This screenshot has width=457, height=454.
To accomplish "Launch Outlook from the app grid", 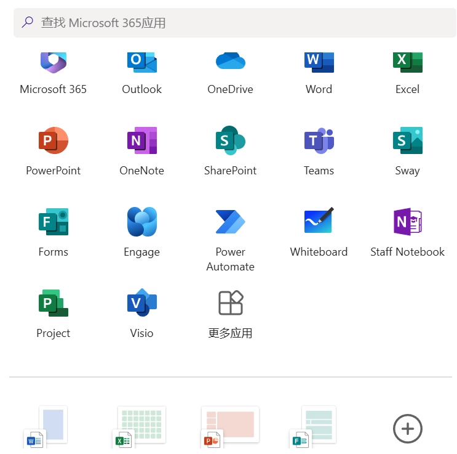I will [x=142, y=62].
